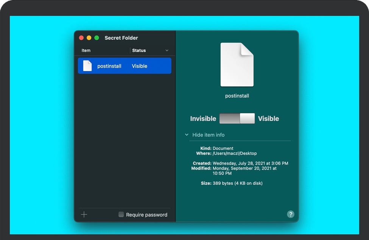
Task: Click the Hide item info text
Action: (209, 135)
